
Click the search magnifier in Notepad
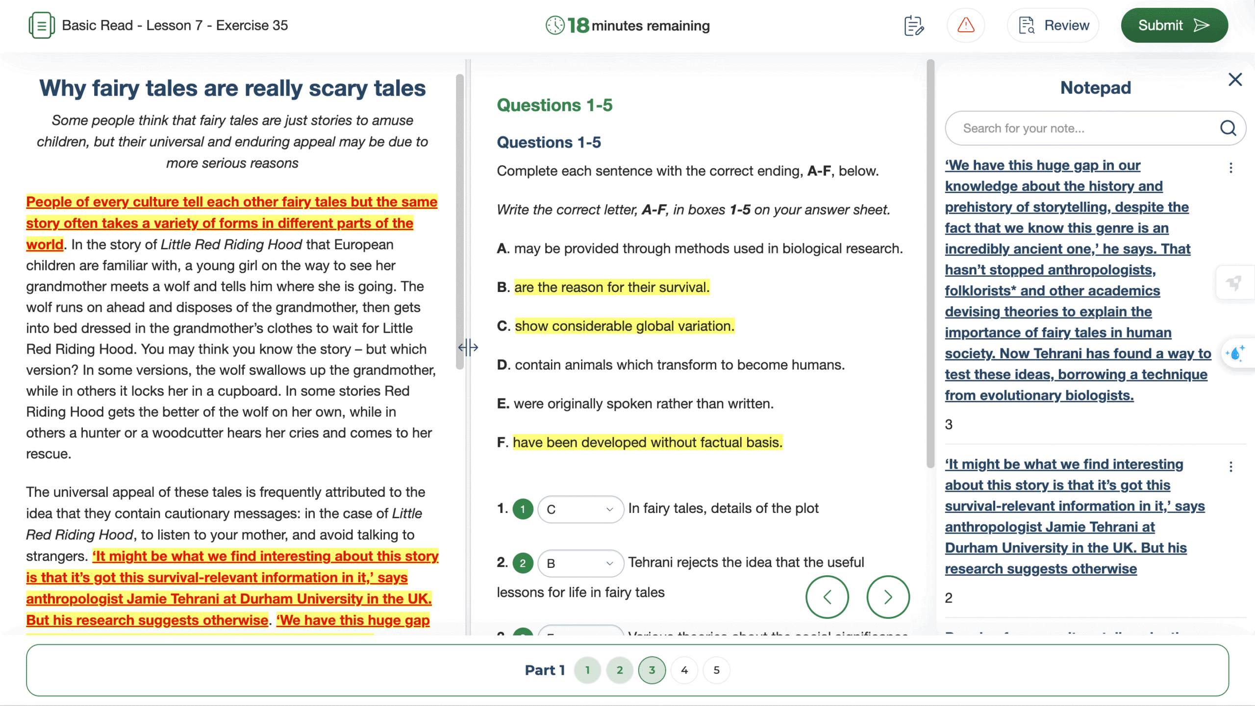point(1228,128)
